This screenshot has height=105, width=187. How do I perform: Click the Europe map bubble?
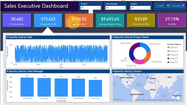click(147, 78)
